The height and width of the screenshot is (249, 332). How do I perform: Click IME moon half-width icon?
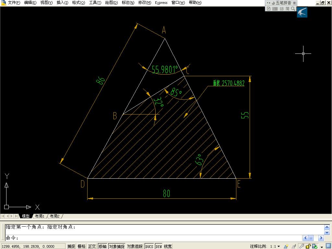pos(273,3)
